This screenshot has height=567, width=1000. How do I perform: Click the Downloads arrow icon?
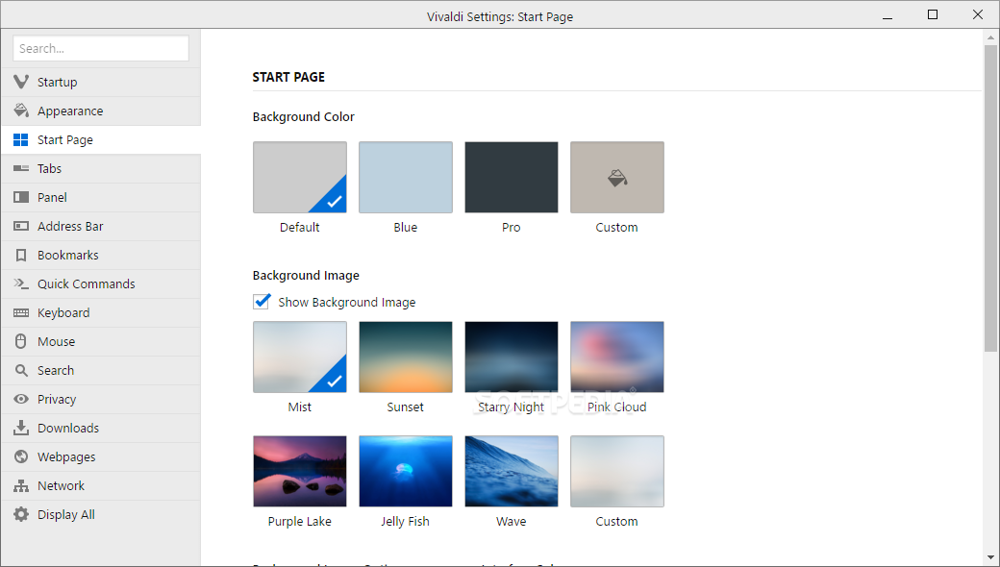tap(21, 428)
